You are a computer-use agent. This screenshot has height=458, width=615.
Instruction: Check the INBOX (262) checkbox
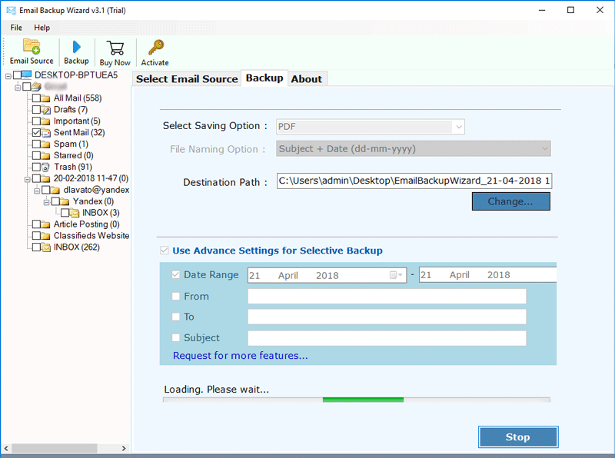[x=36, y=247]
